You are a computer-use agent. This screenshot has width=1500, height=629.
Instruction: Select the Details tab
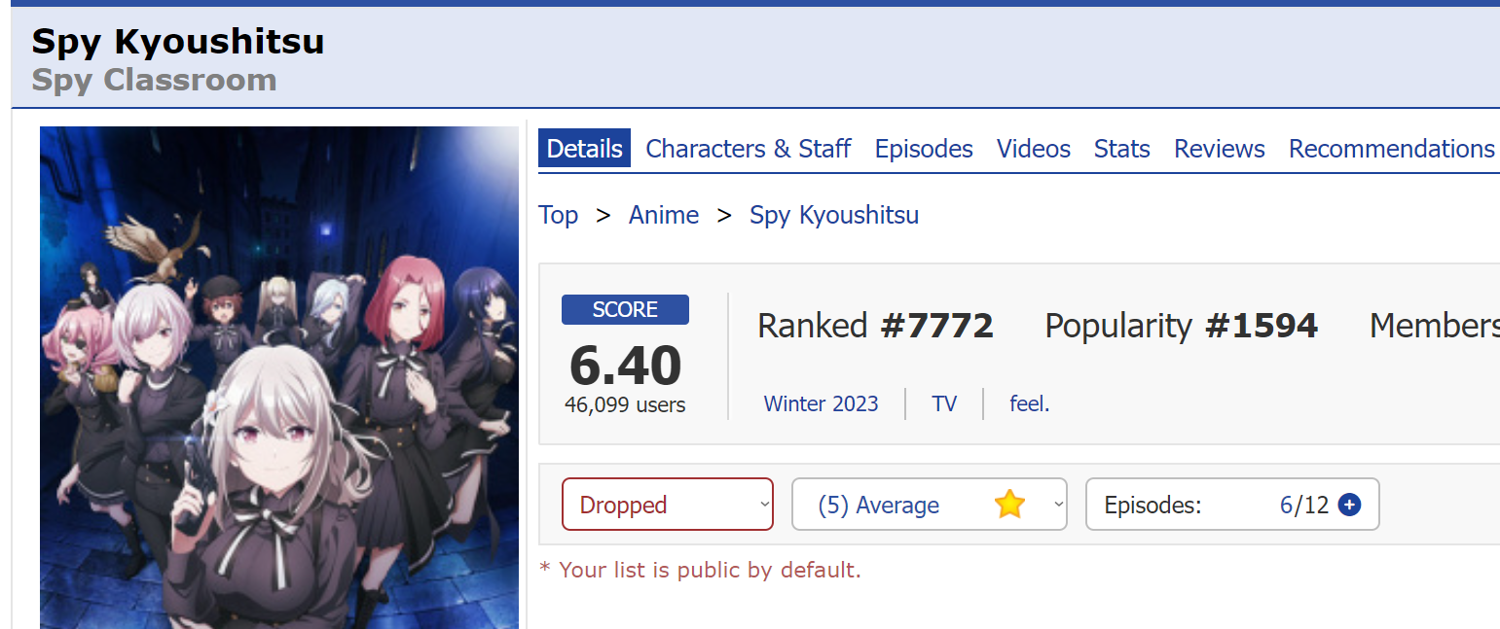coord(584,149)
